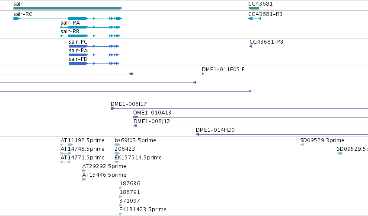This screenshot has height=216, width=368.
Task: Click the AT14748.5prime label
Action: pyautogui.click(x=82, y=149)
